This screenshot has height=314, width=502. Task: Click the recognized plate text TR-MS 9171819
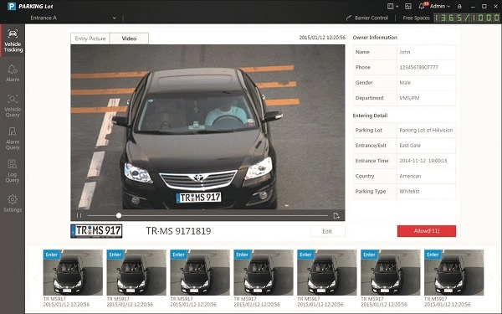tap(178, 231)
